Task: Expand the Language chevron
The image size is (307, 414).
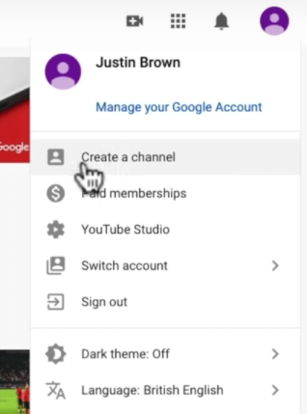Action: (x=275, y=390)
